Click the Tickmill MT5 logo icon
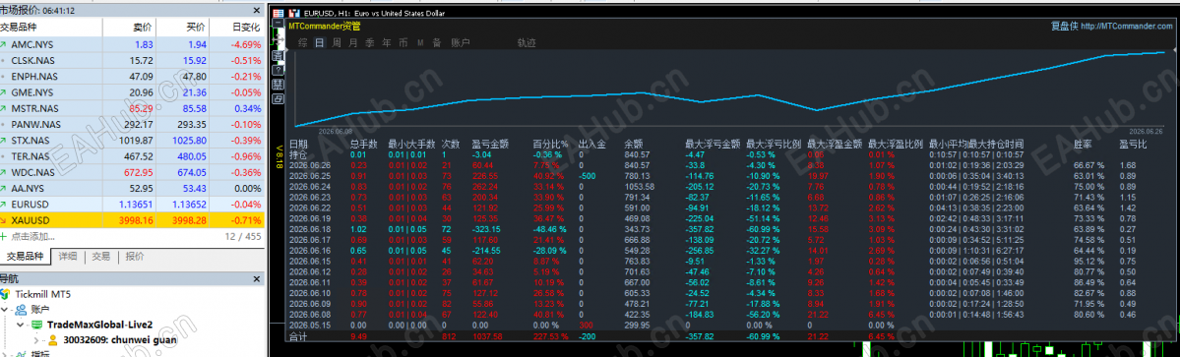 pyautogui.click(x=6, y=293)
